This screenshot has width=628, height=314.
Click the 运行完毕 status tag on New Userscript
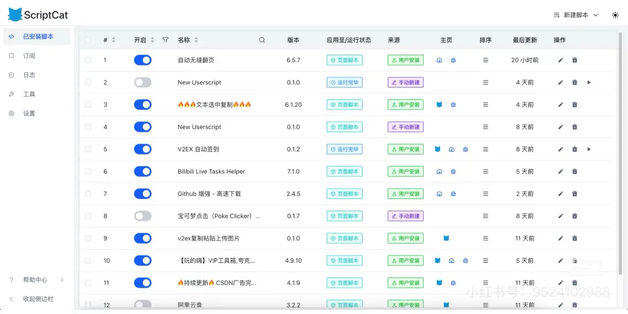tap(344, 82)
